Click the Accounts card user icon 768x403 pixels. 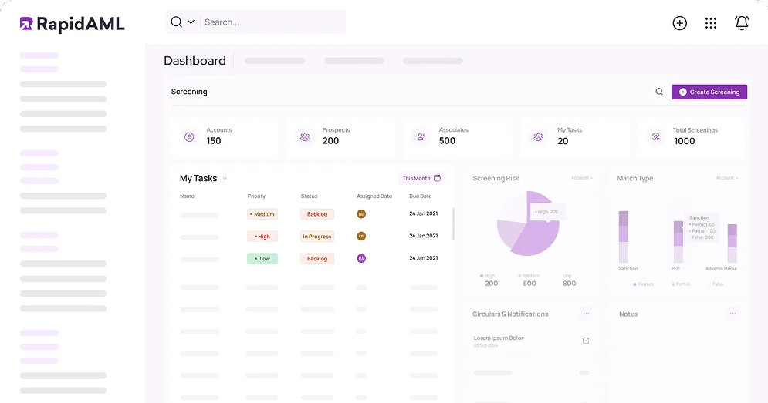click(189, 136)
